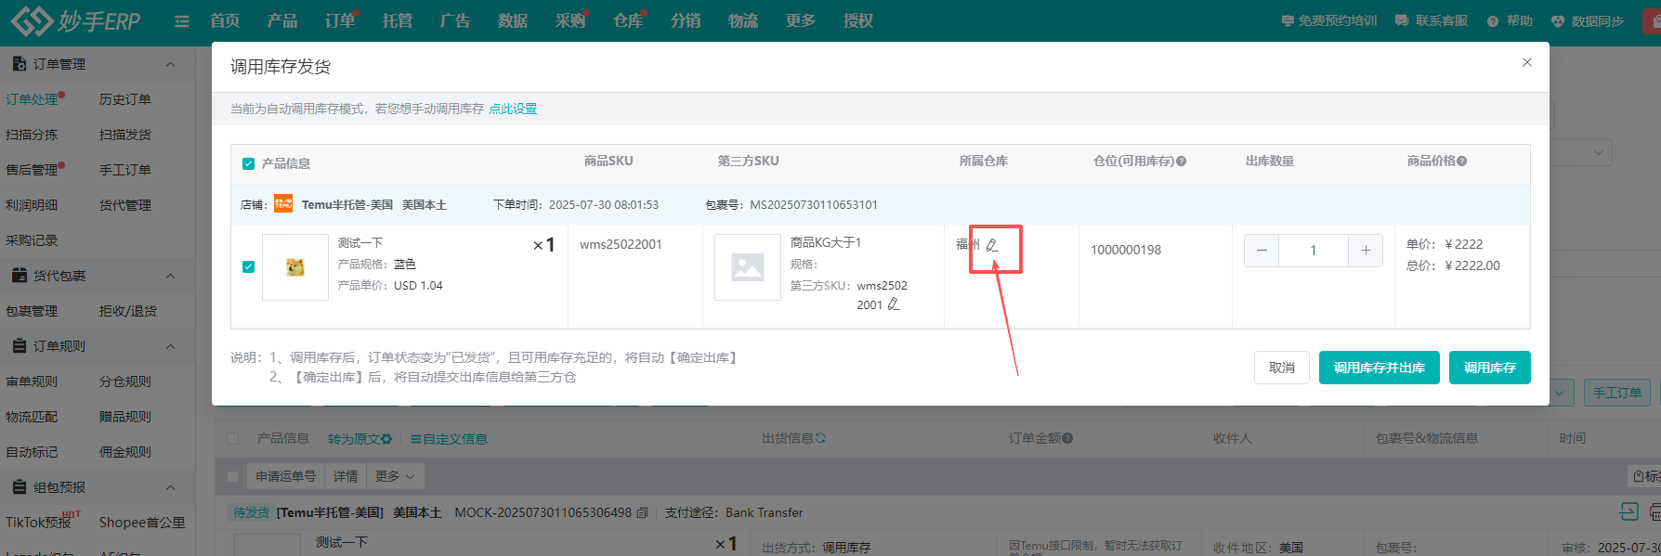Select 售后管理 in sidebar
Screen dimensions: 1661x556
32,170
